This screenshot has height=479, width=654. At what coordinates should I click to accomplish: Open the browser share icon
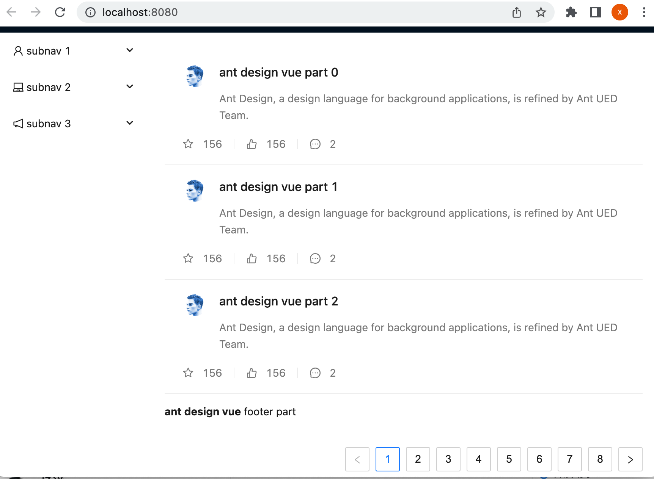click(517, 12)
